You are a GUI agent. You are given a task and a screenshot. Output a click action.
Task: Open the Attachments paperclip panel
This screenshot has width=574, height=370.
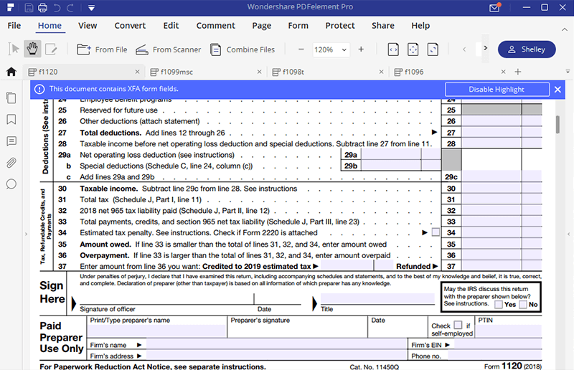11,163
